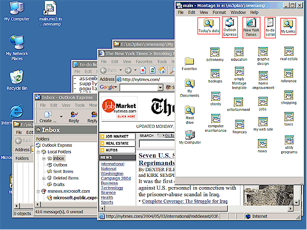Open My Network Places desktop icon
Screen dimensions: 307x230
pyautogui.click(x=17, y=48)
